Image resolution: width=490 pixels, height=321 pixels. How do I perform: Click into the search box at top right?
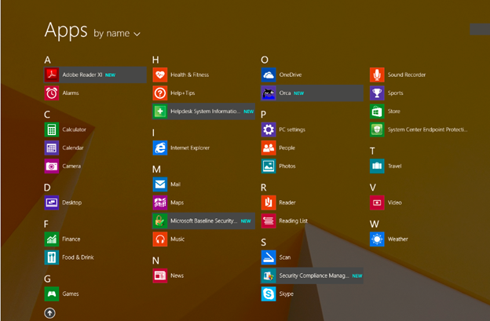pos(480,29)
